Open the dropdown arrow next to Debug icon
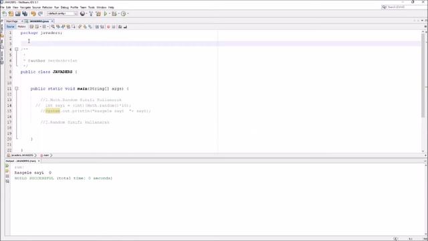 119,13
